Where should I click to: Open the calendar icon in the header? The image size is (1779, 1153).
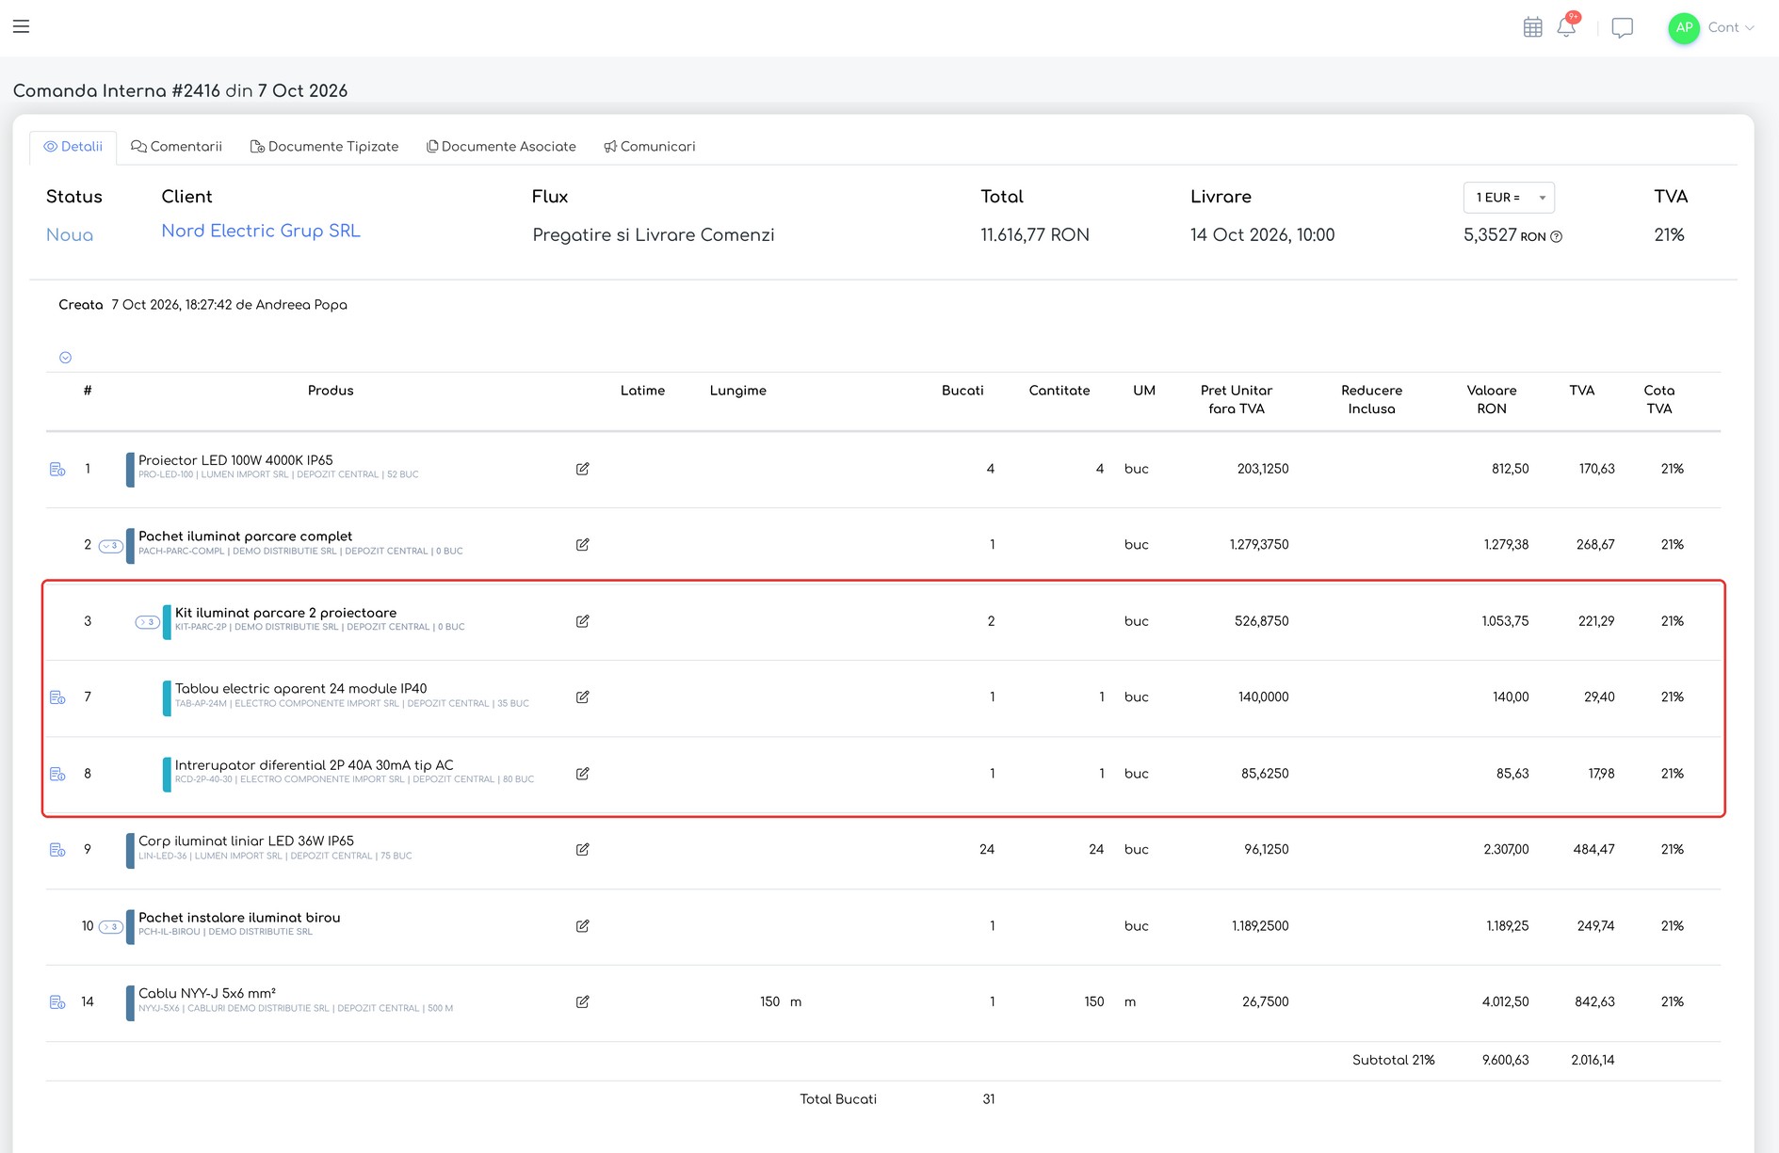[x=1532, y=27]
